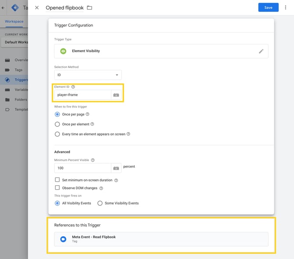Viewport: 294px width, 259px height.
Task: Open Folders in the sidebar
Action: [14, 100]
